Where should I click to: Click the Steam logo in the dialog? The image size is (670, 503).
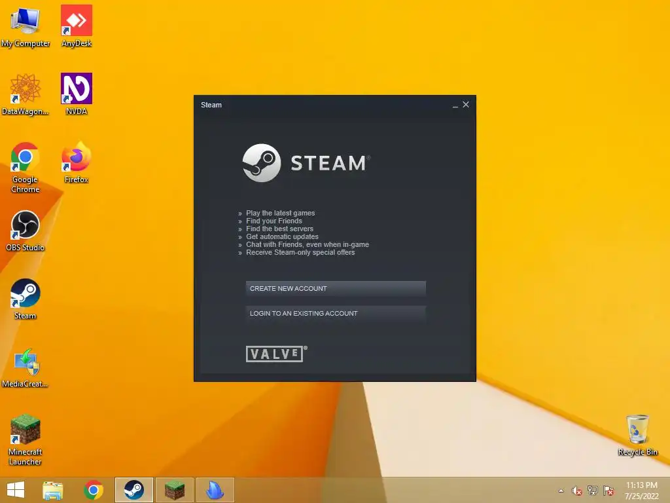tap(306, 163)
